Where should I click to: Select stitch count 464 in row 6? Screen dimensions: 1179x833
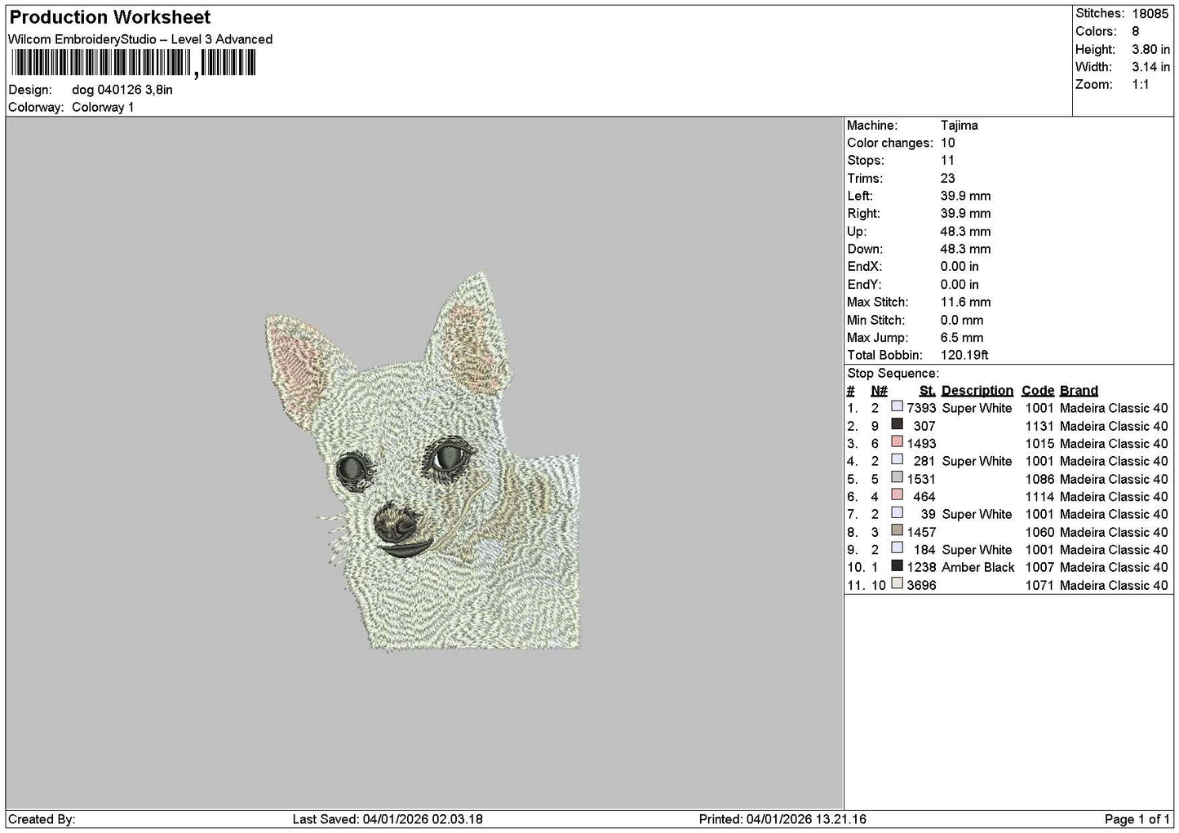tap(925, 497)
